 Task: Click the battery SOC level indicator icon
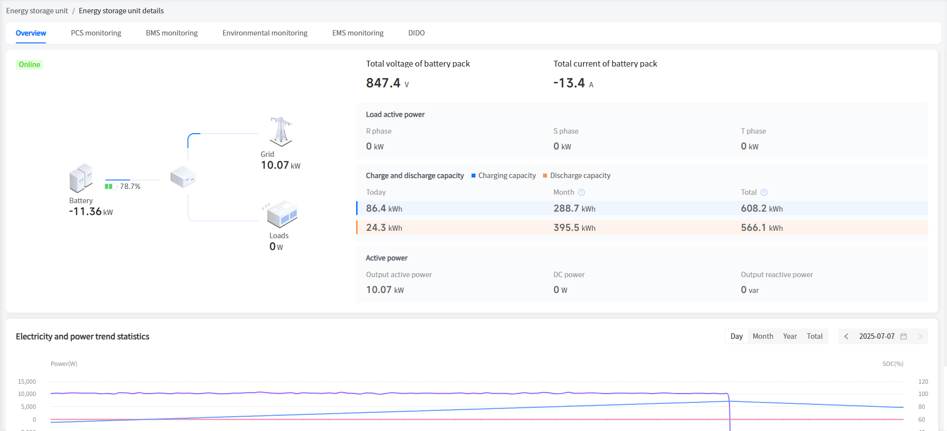click(109, 186)
